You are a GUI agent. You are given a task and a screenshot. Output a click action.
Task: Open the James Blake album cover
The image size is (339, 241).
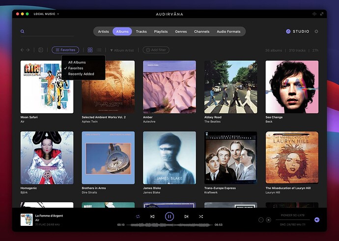pos(169,158)
